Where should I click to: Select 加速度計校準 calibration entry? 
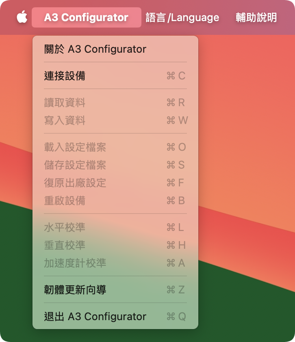coord(75,263)
